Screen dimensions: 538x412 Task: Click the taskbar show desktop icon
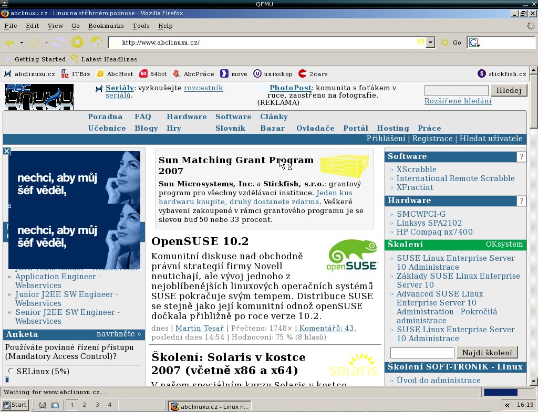pyautogui.click(x=42, y=405)
